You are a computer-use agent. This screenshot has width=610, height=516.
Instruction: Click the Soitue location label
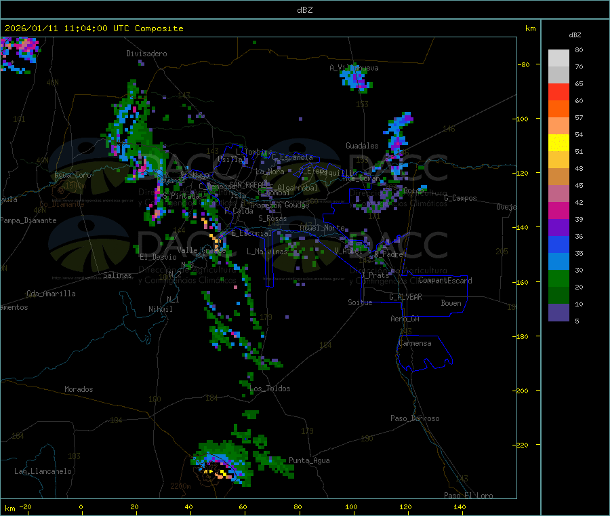360,302
